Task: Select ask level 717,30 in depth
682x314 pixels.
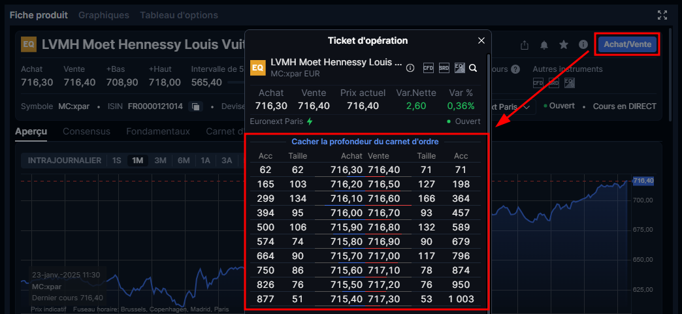Action: pos(383,299)
